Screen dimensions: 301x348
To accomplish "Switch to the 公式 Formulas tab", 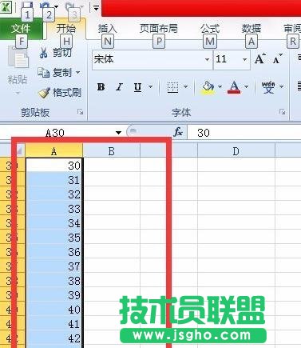I will pos(210,29).
